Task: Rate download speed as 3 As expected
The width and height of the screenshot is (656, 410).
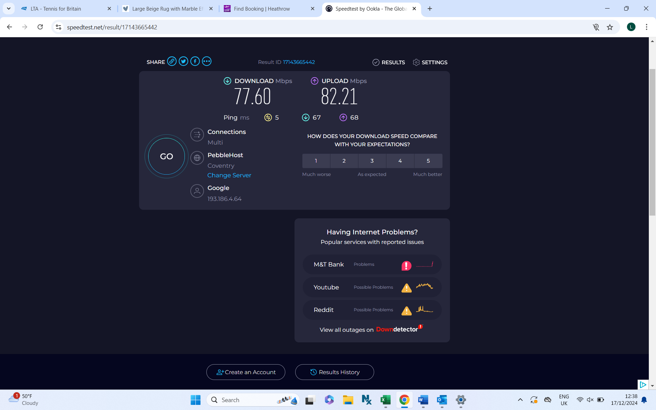Action: pyautogui.click(x=372, y=161)
